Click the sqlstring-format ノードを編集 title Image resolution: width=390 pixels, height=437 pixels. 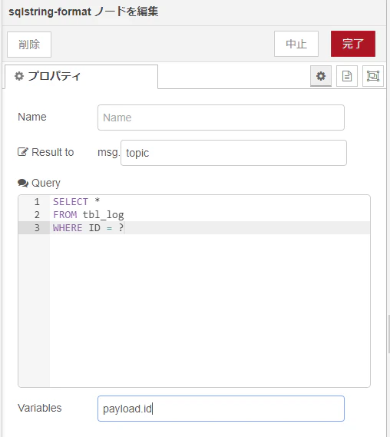click(x=83, y=12)
